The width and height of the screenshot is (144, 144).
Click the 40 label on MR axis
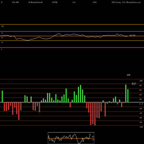click(x=141, y=95)
